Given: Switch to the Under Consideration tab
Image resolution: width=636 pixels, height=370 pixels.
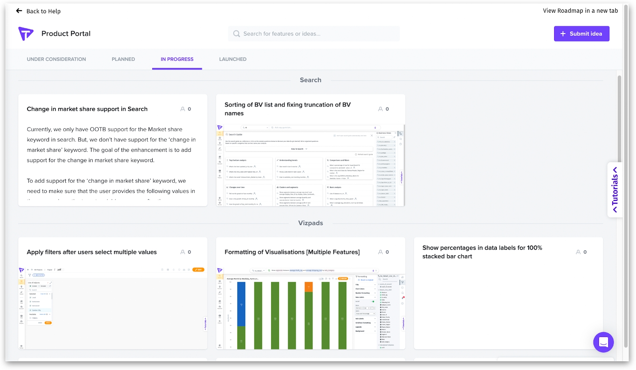Looking at the screenshot, I should click(56, 59).
